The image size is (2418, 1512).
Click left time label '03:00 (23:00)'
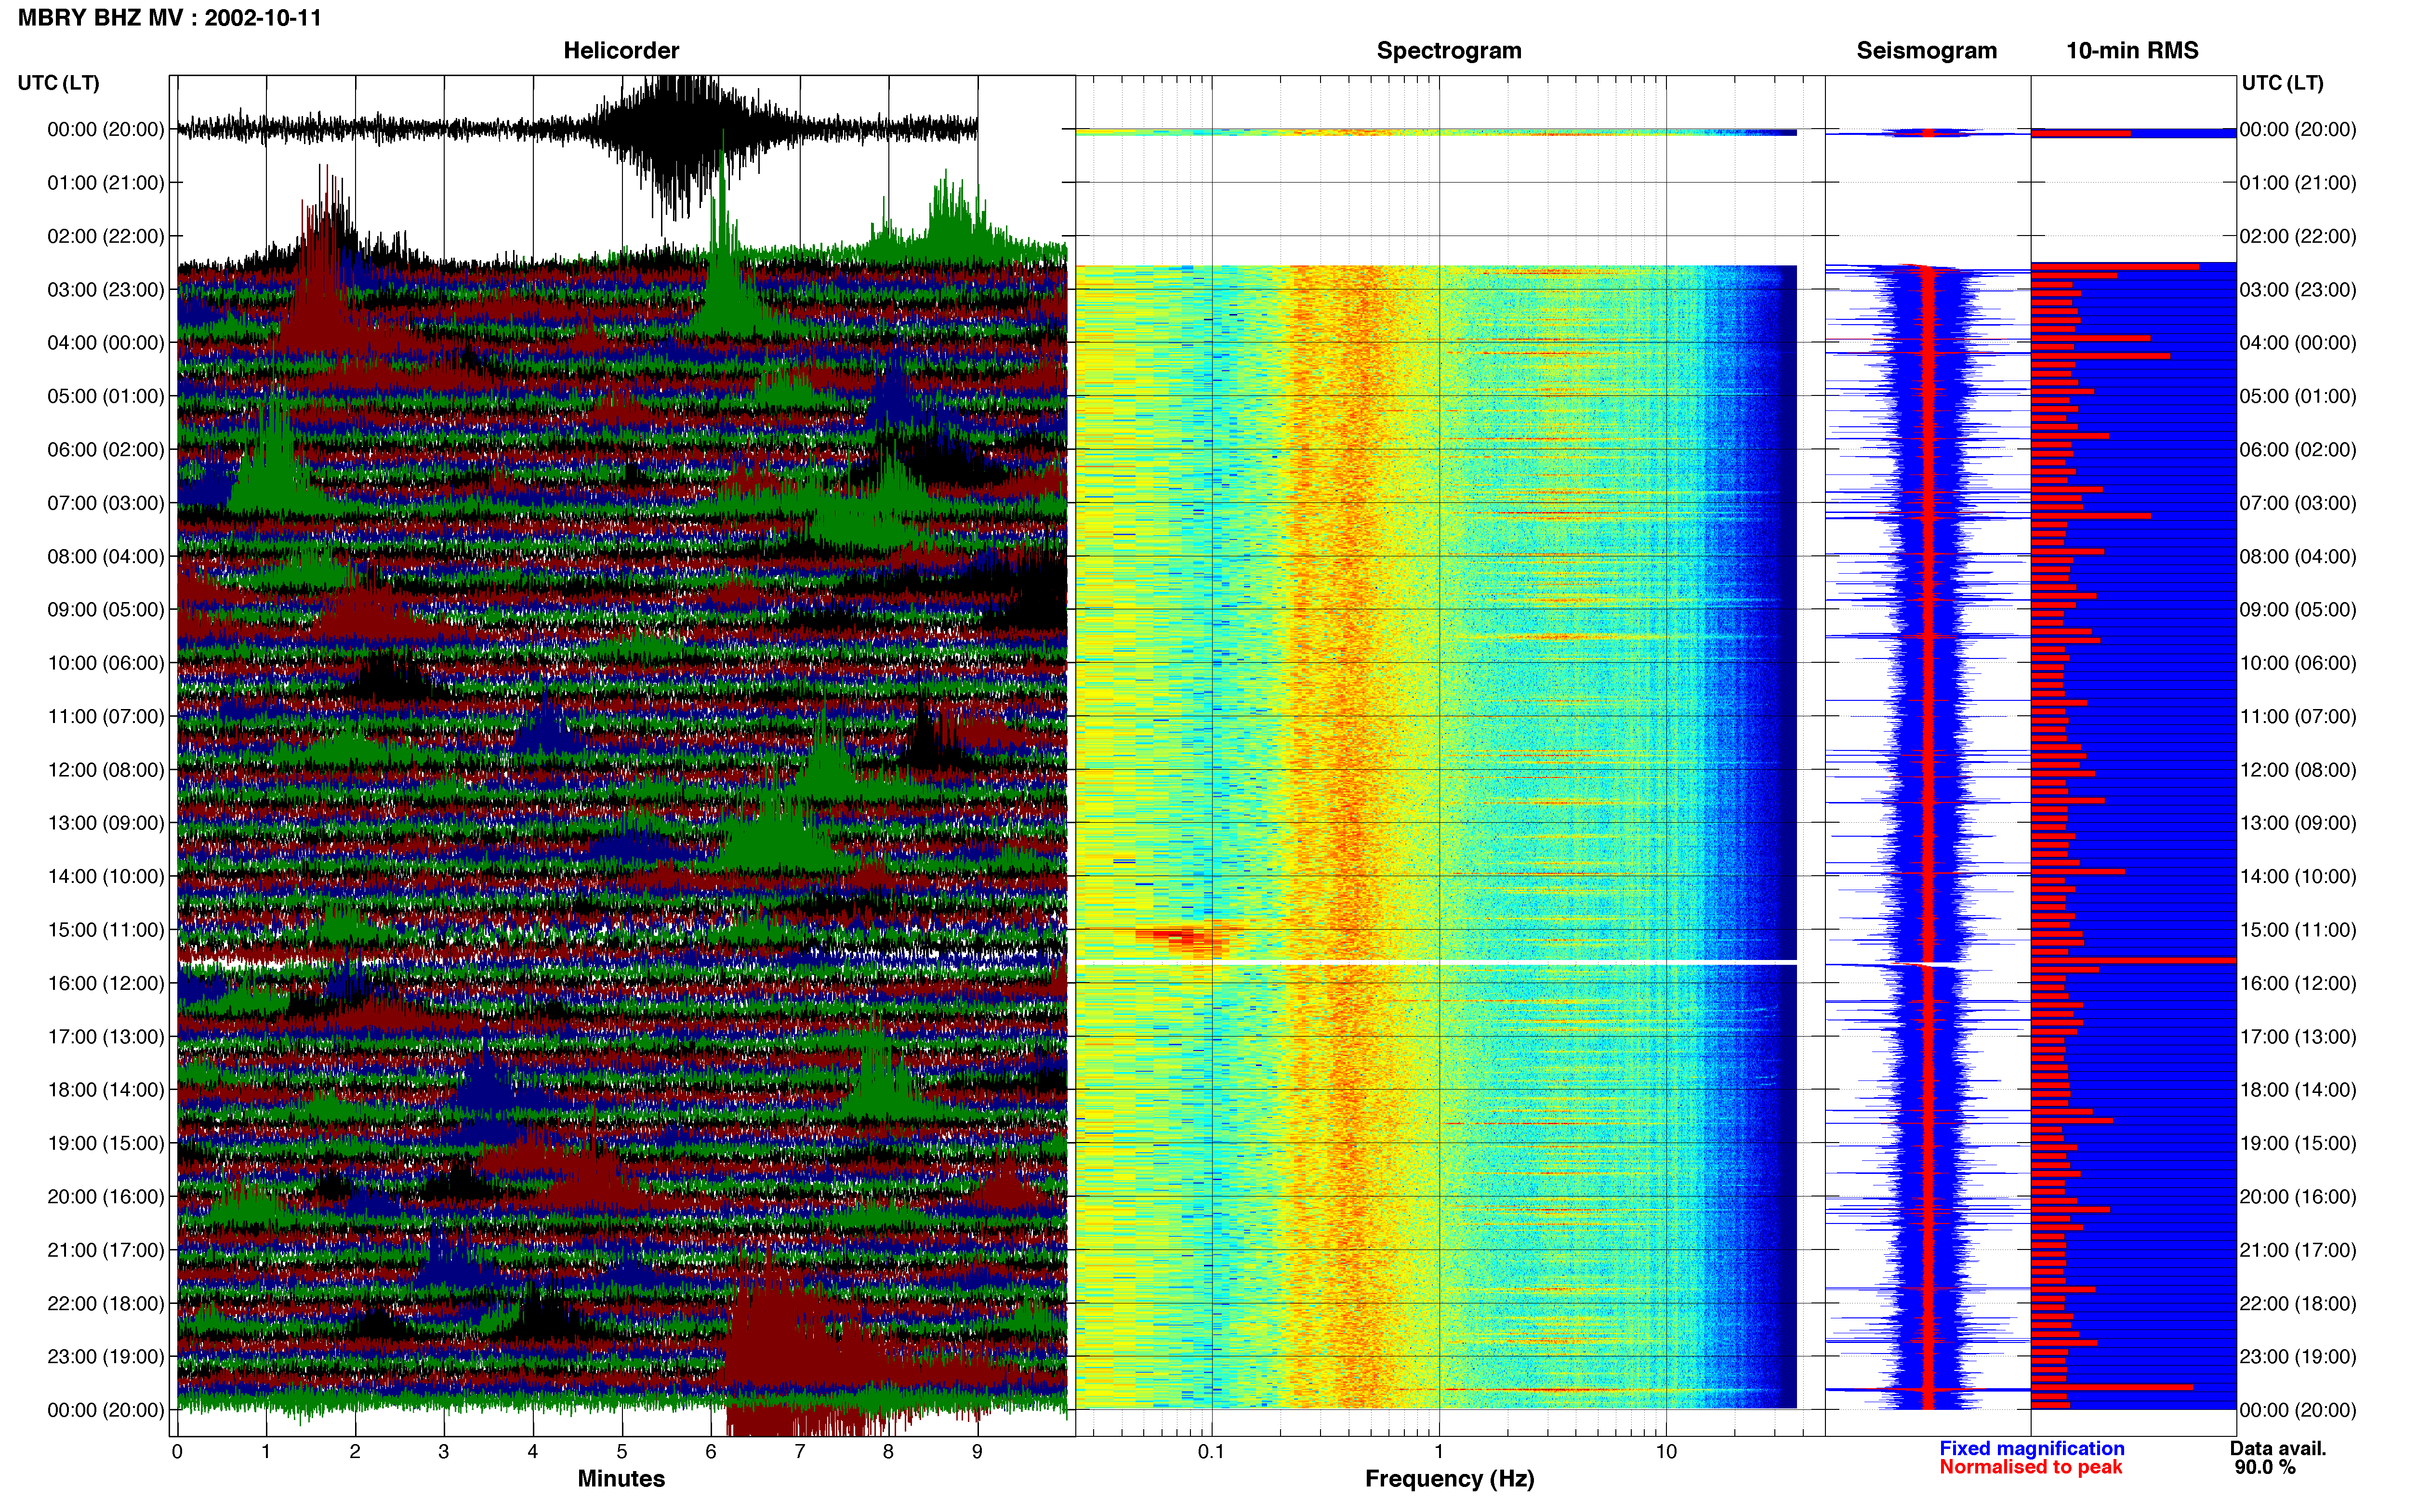[x=106, y=290]
